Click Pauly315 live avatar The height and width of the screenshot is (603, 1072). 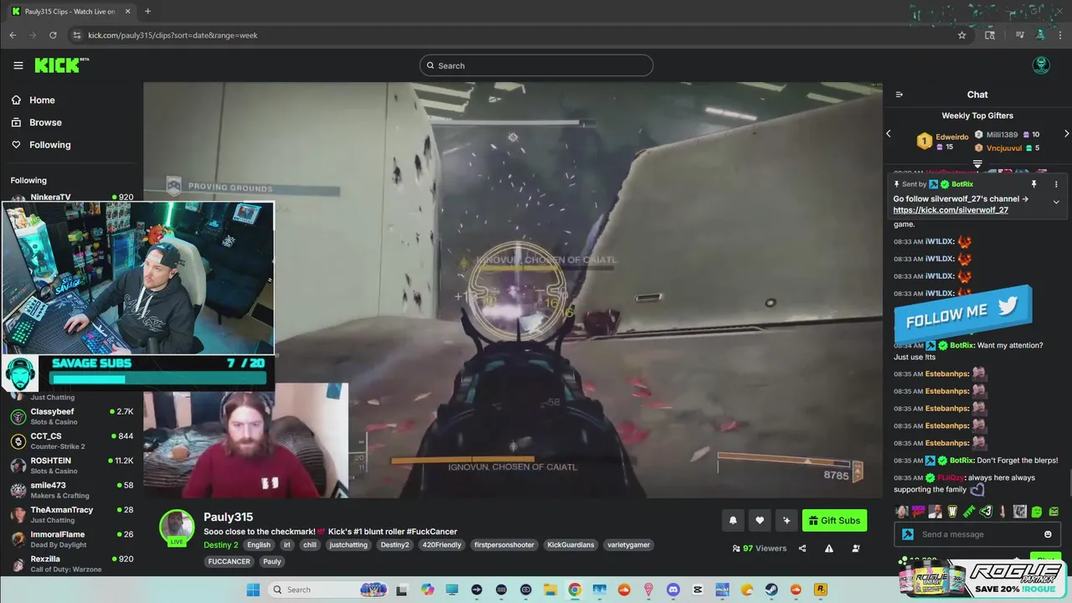(x=177, y=528)
